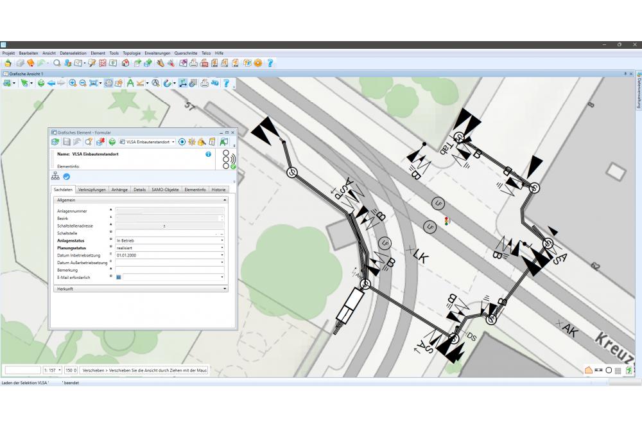Click the blue info icon in form
642x428 pixels.
[208, 154]
